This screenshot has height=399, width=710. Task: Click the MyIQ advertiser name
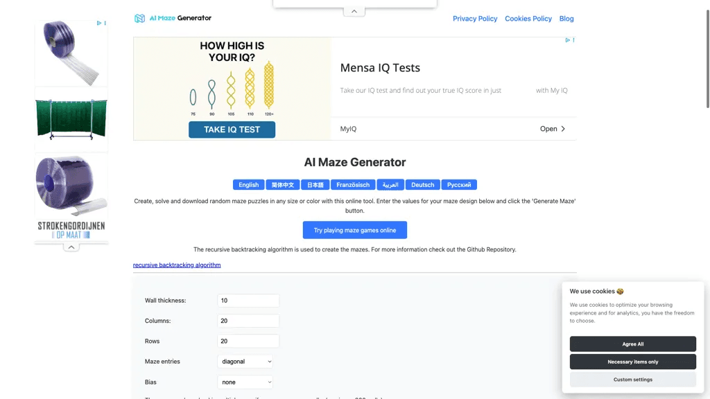[348, 129]
